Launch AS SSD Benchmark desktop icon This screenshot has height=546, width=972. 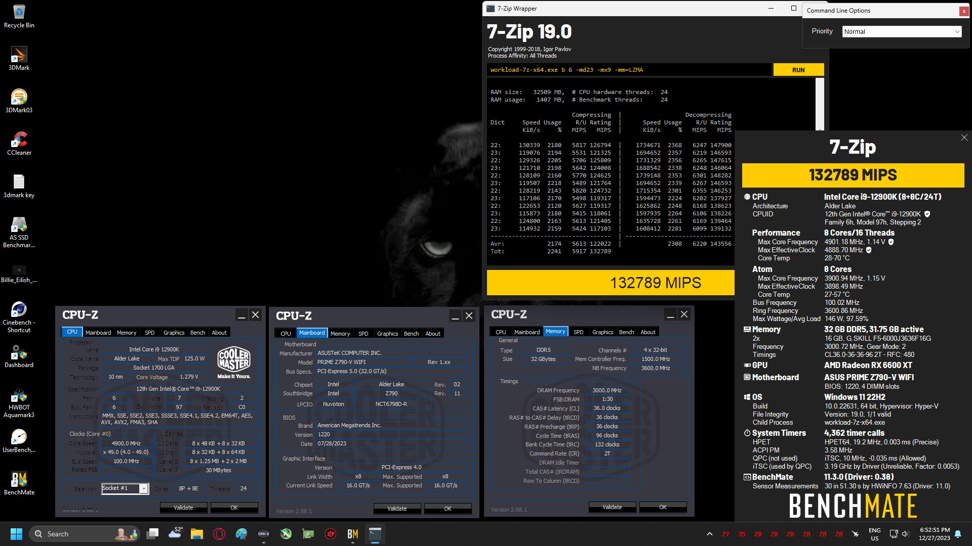tap(19, 232)
